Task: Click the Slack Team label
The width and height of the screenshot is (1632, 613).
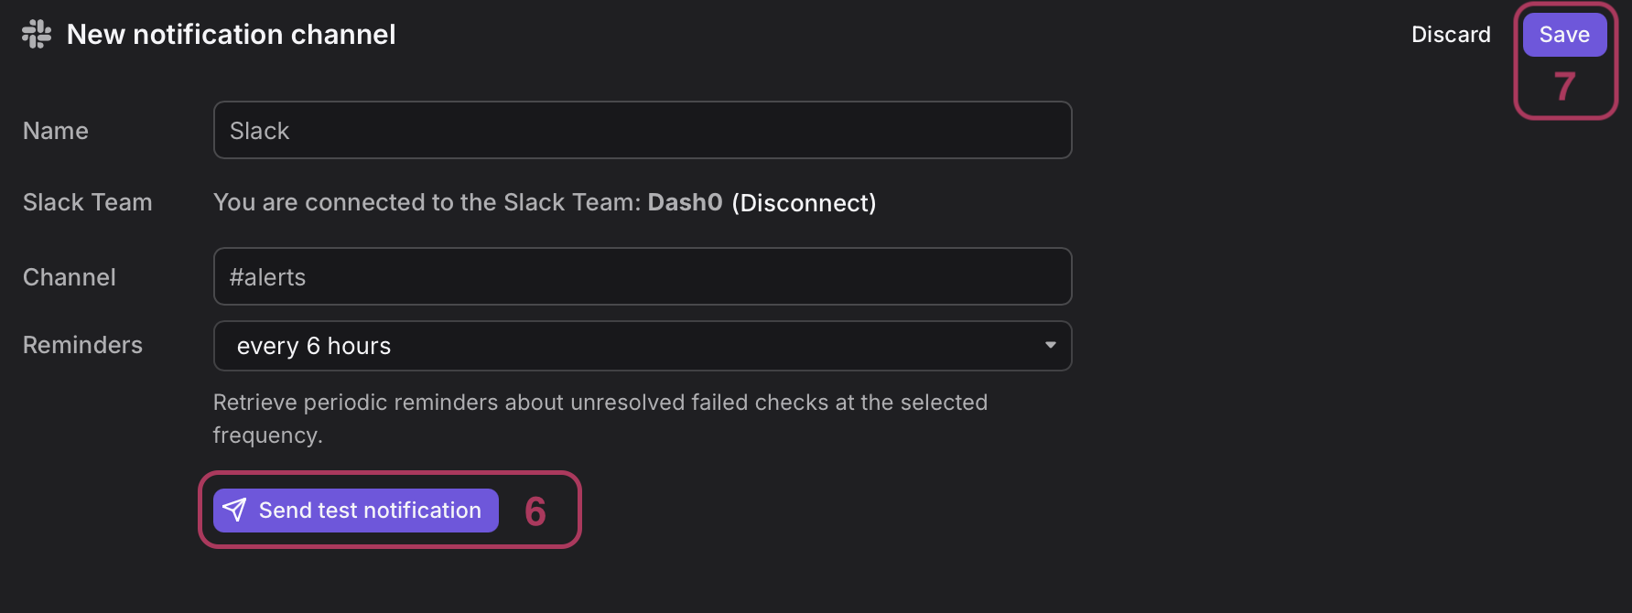Action: [88, 202]
